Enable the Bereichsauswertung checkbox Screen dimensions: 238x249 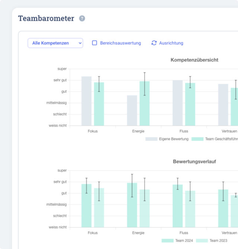94,43
